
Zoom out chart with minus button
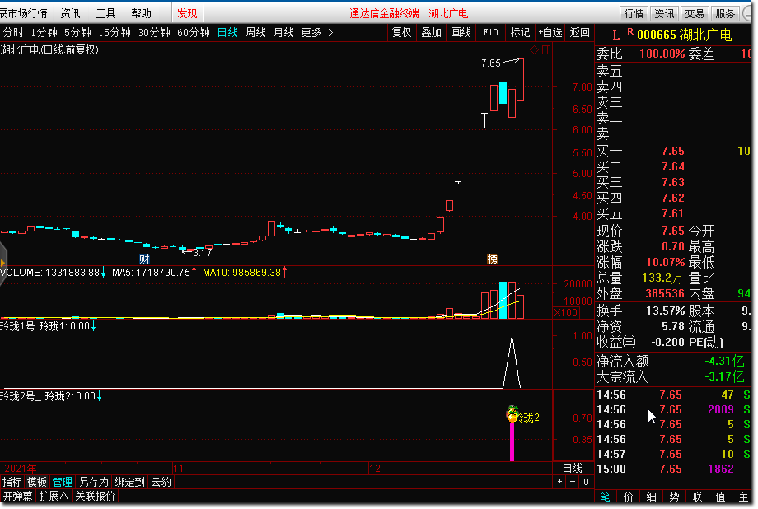(x=573, y=482)
